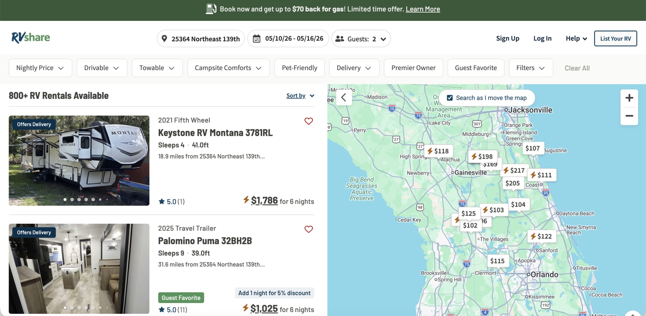Zoom in on the map
The height and width of the screenshot is (316, 646).
point(629,98)
